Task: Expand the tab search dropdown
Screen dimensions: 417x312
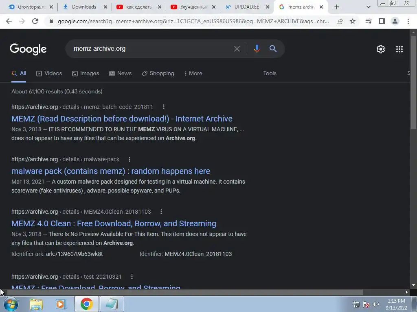Action: pyautogui.click(x=368, y=7)
